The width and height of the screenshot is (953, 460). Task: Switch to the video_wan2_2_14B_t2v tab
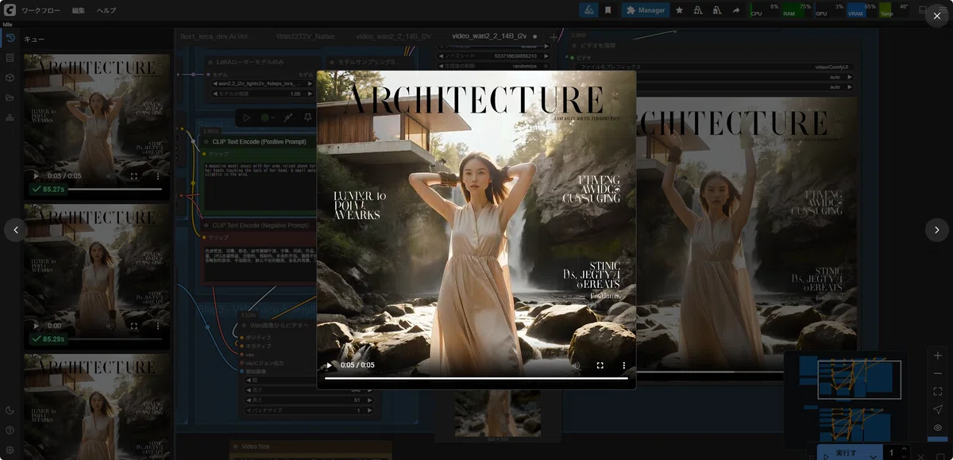pos(393,36)
